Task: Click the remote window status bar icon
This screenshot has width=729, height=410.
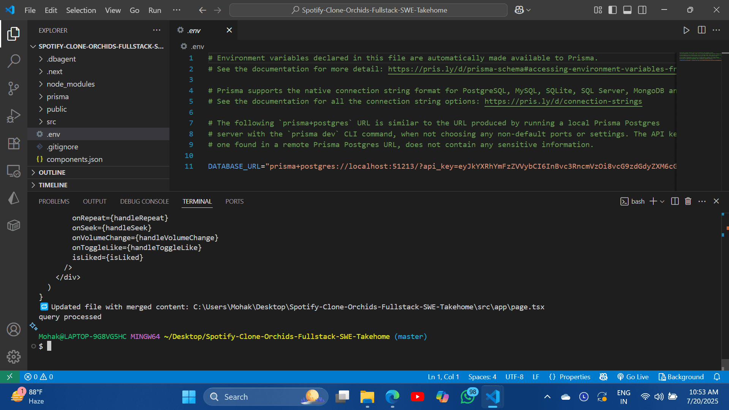Action: (x=10, y=377)
